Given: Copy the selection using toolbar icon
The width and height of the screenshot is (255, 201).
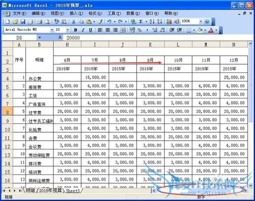Looking at the screenshot, I should click(x=81, y=21).
